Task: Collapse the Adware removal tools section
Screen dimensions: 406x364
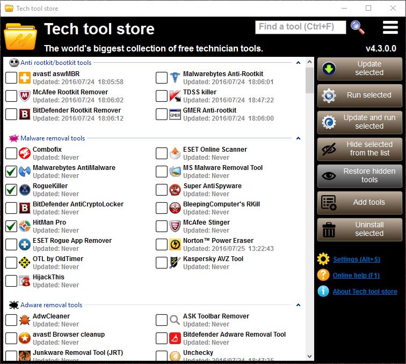Action: 298,305
